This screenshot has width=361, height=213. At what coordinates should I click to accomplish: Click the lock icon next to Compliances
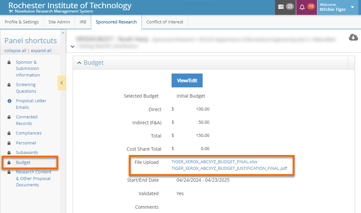pyautogui.click(x=9, y=133)
